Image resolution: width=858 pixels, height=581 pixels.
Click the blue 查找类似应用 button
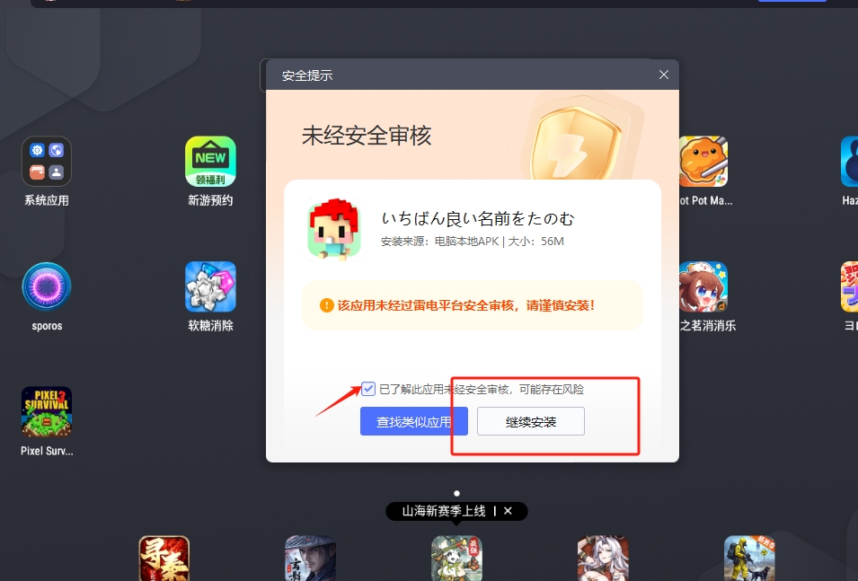[x=413, y=421]
